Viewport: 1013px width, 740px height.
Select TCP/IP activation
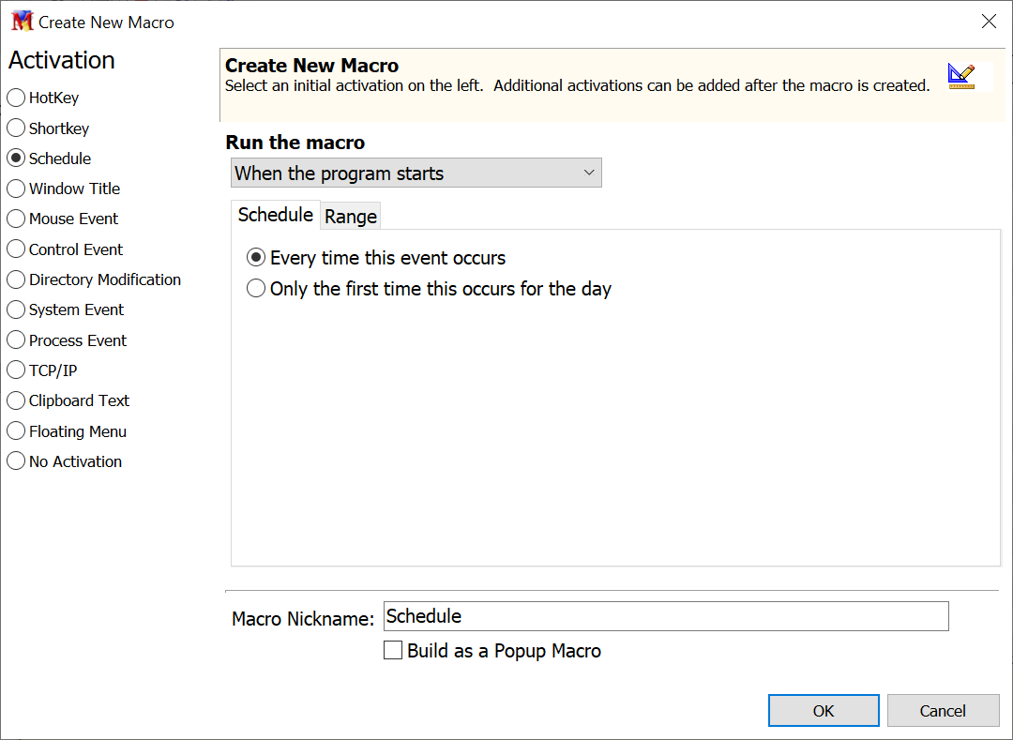pos(16,370)
